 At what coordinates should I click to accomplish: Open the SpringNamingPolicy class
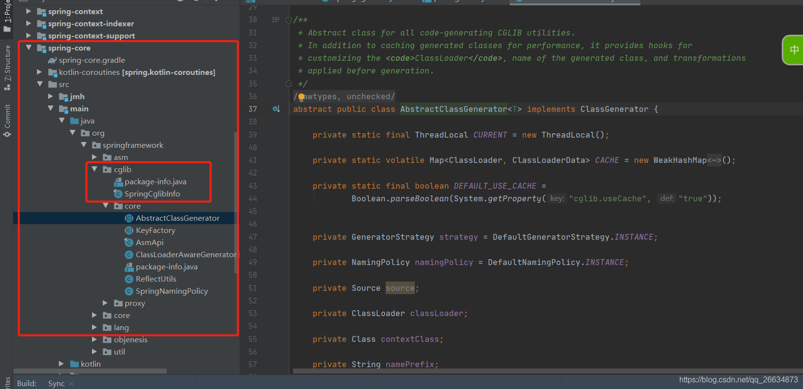coord(172,291)
